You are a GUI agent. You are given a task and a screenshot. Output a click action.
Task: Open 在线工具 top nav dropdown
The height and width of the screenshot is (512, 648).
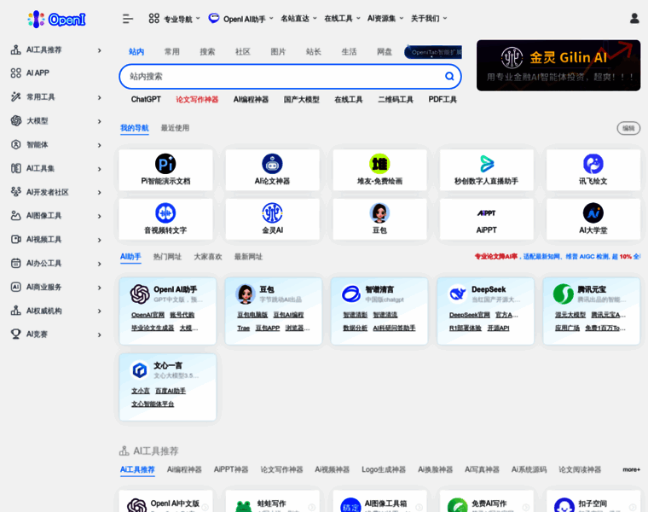click(342, 18)
